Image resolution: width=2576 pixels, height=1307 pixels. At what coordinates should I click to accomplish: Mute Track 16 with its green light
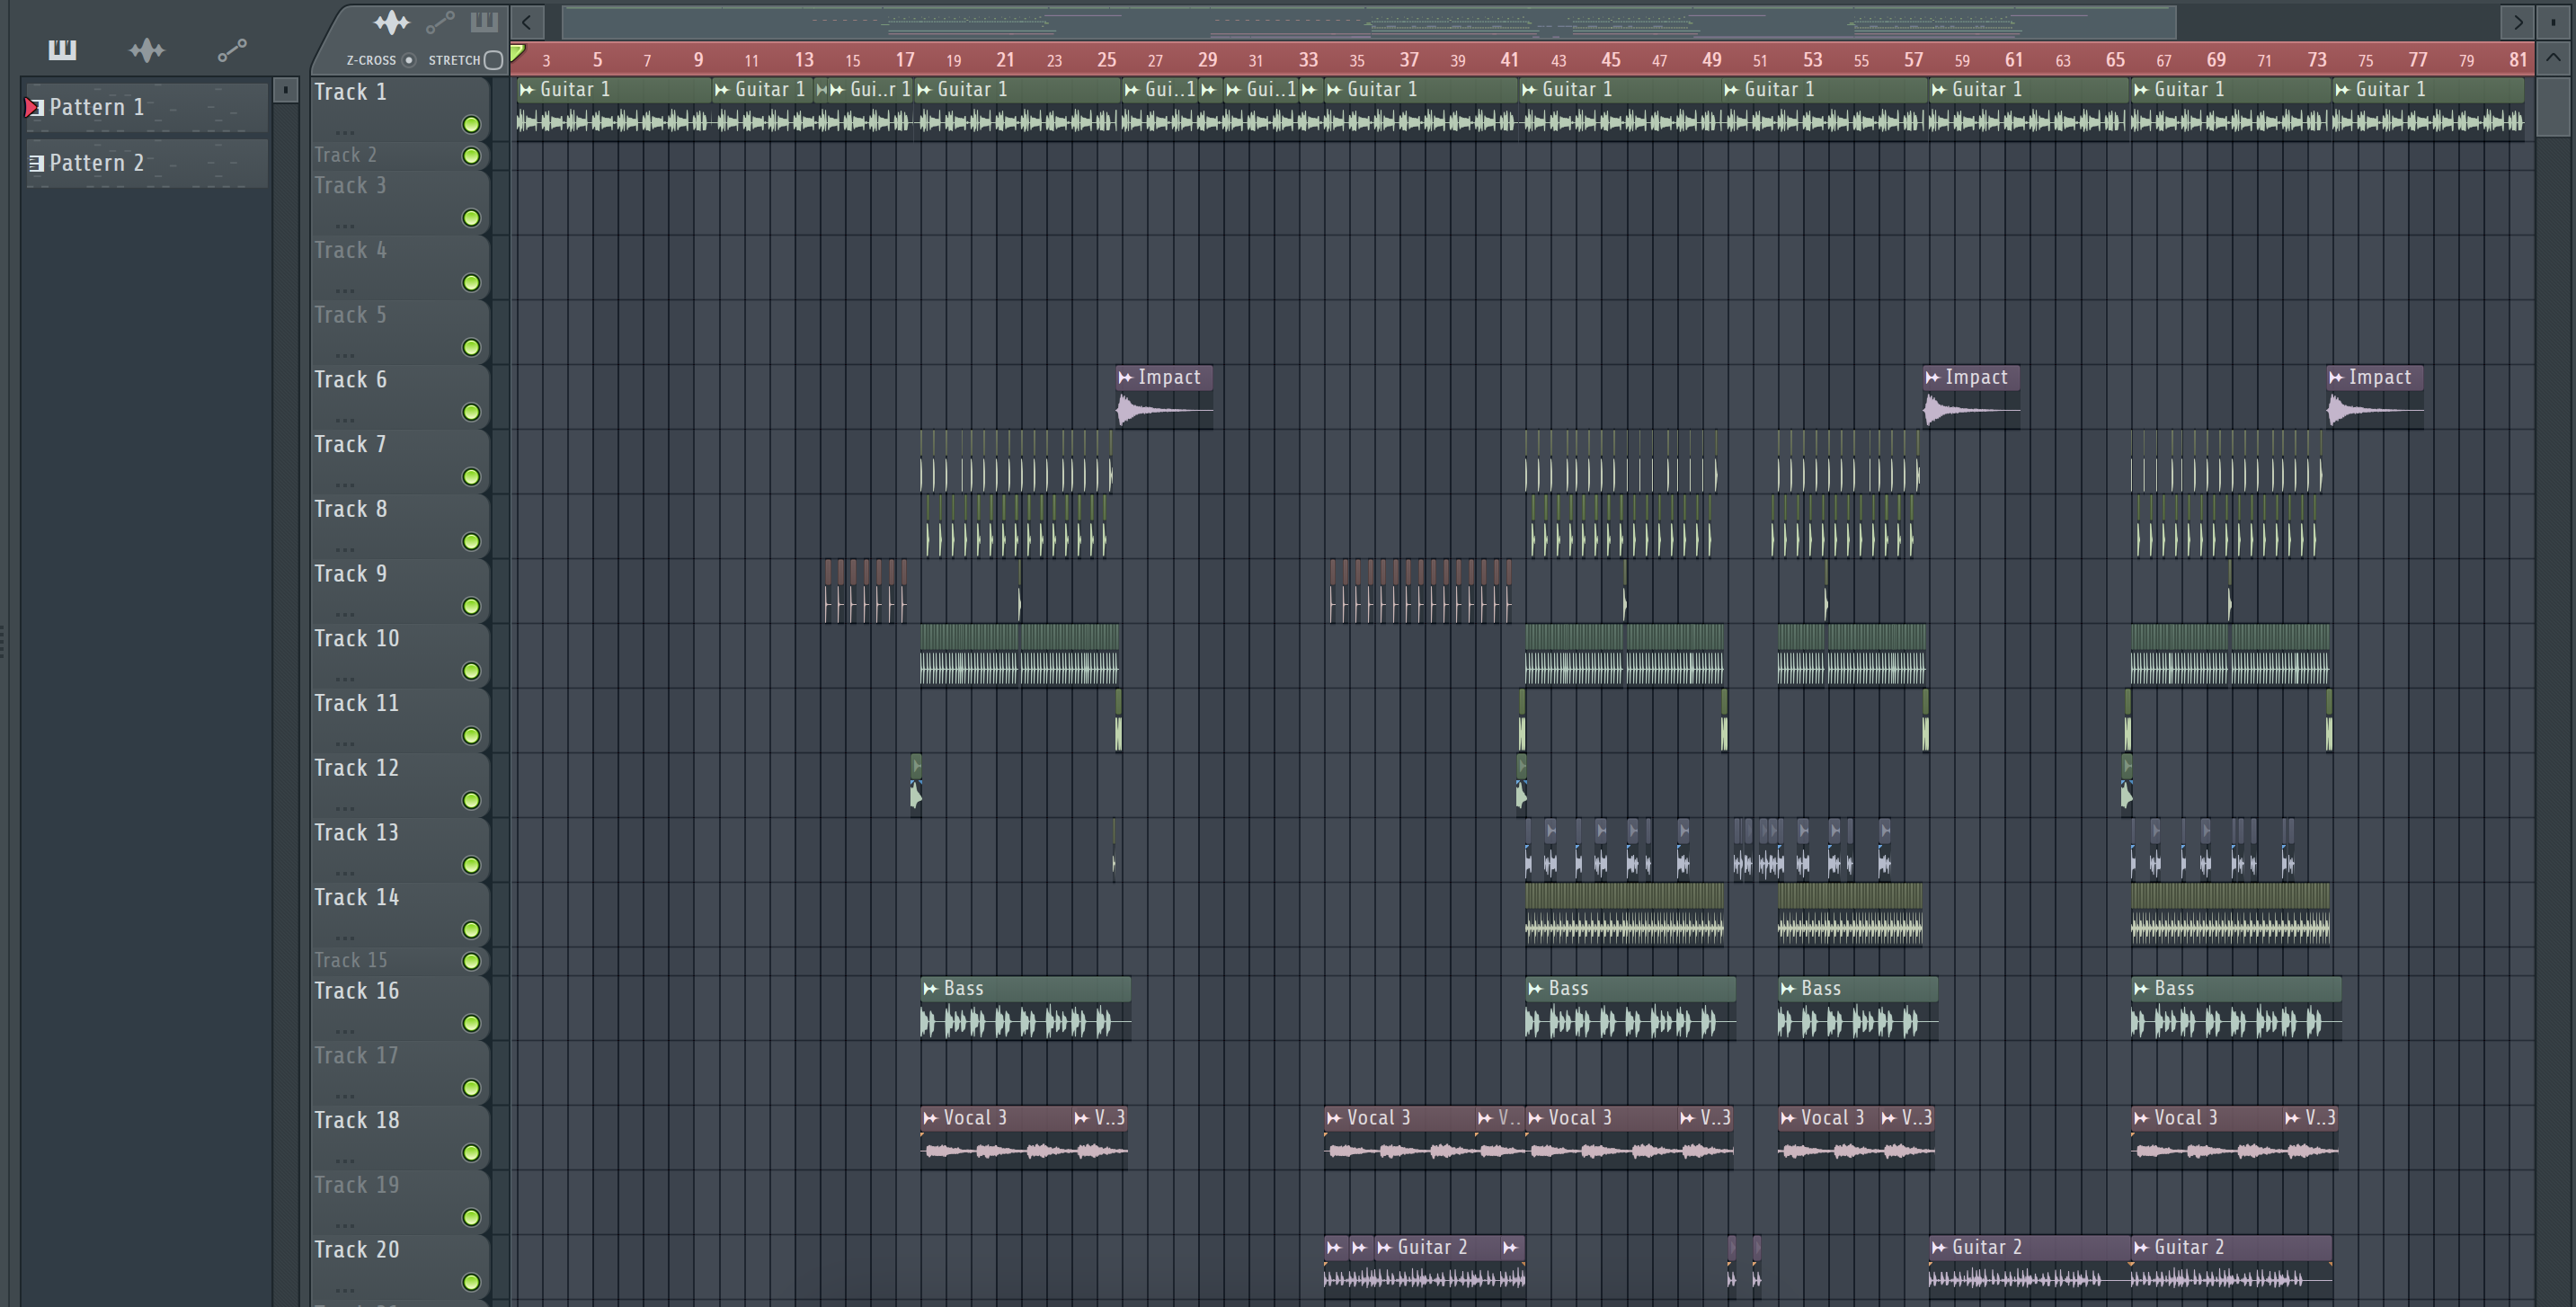point(471,1023)
